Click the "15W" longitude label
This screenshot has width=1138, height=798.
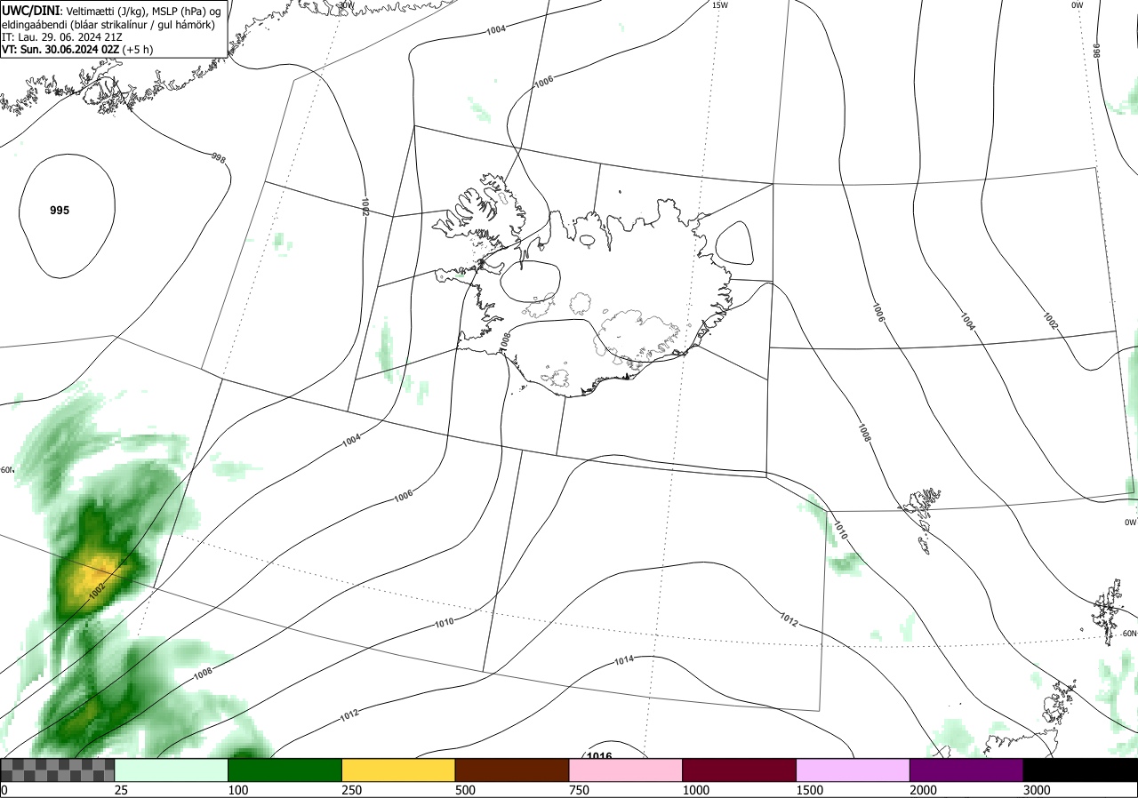pos(720,5)
